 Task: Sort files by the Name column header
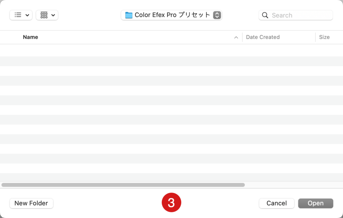coord(30,37)
